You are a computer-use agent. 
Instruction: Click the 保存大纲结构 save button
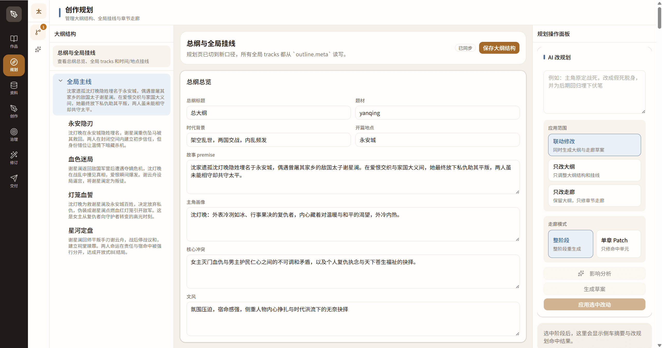tap(499, 48)
